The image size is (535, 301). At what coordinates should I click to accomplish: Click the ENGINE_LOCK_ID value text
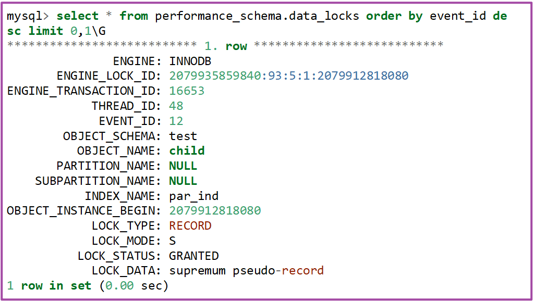pos(288,76)
